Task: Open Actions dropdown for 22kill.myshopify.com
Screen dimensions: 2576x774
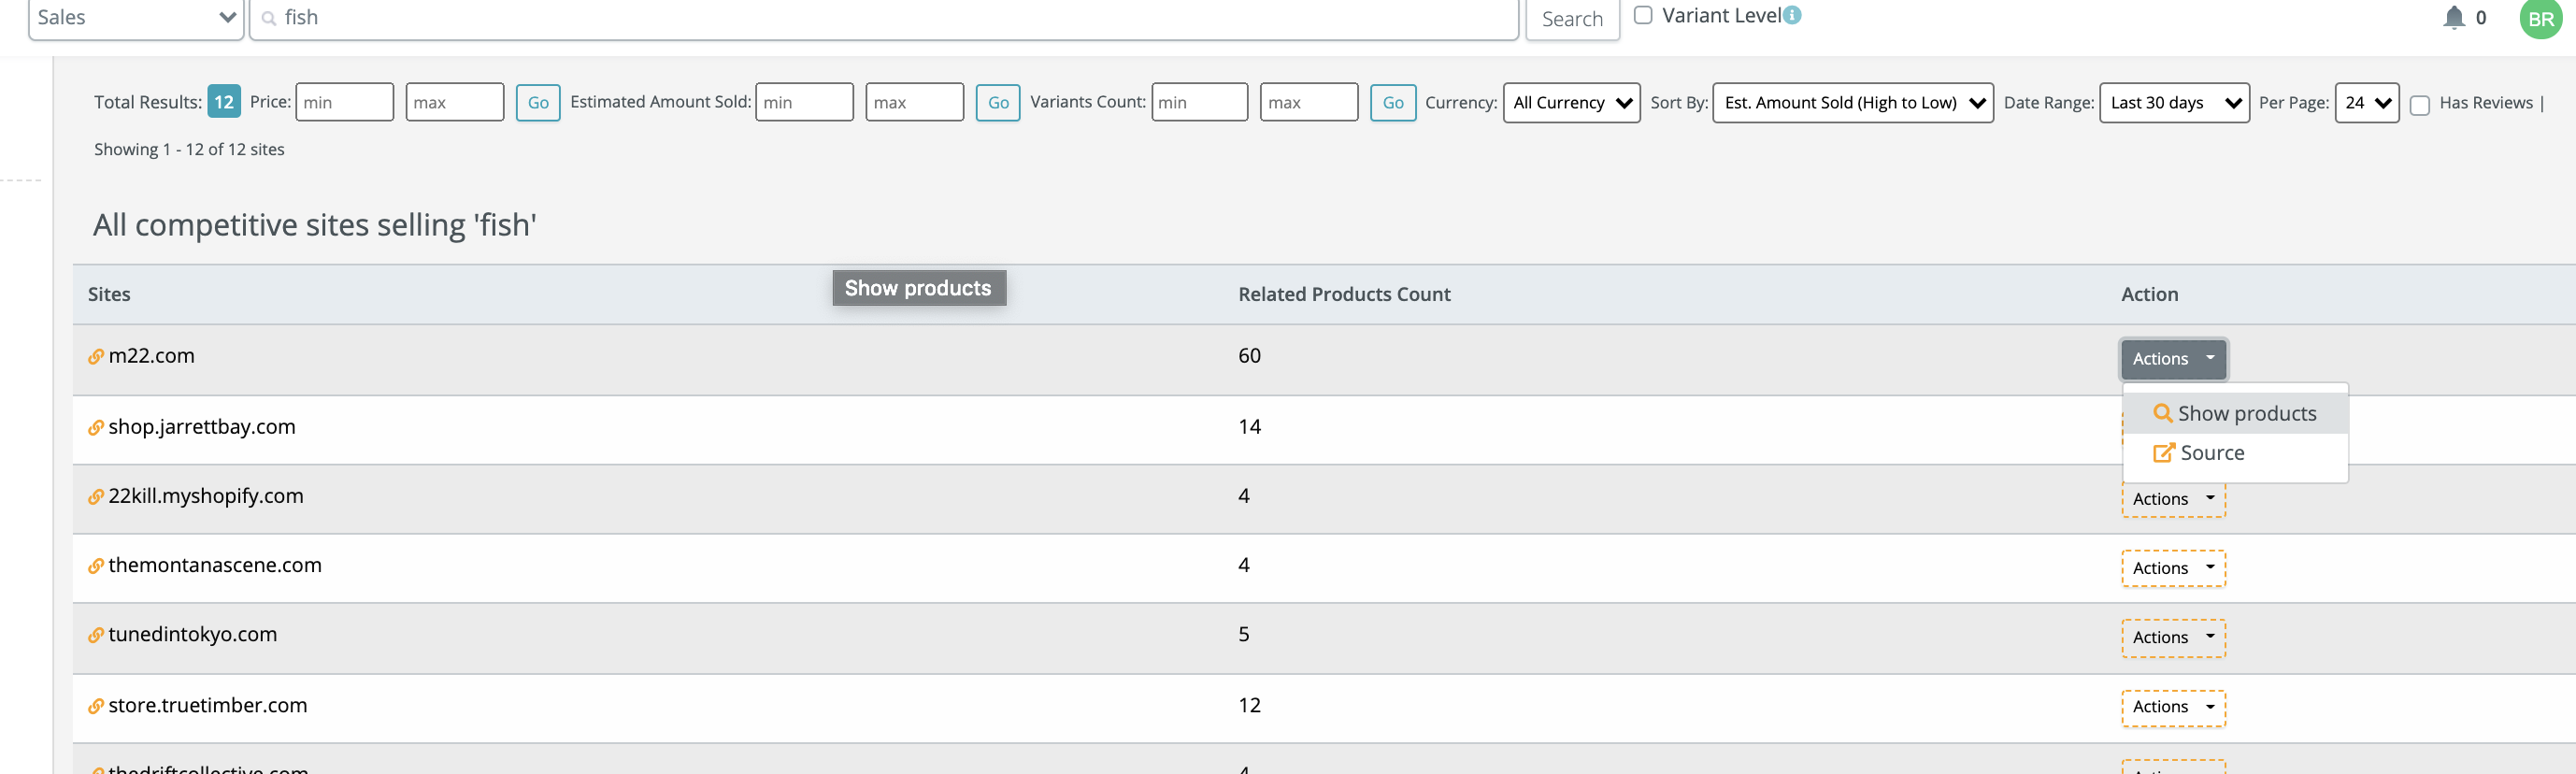Action: [x=2173, y=499]
